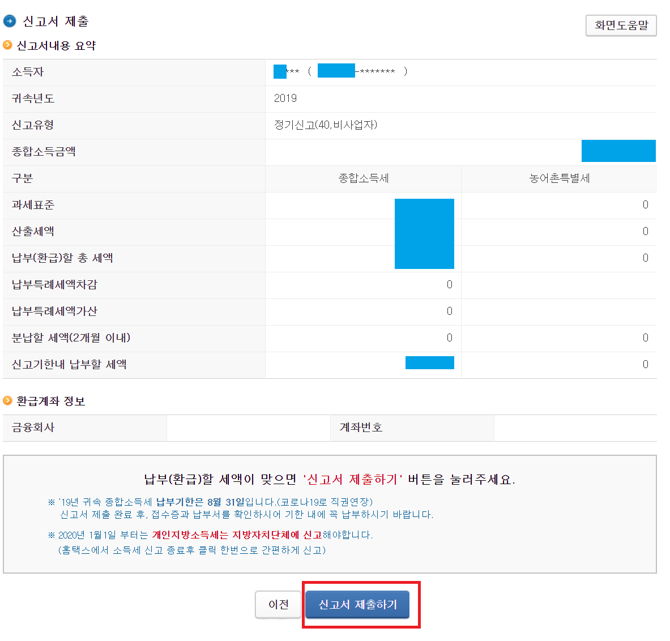
Task: Click the 납부특례세액차감 row label
Action: click(x=54, y=285)
